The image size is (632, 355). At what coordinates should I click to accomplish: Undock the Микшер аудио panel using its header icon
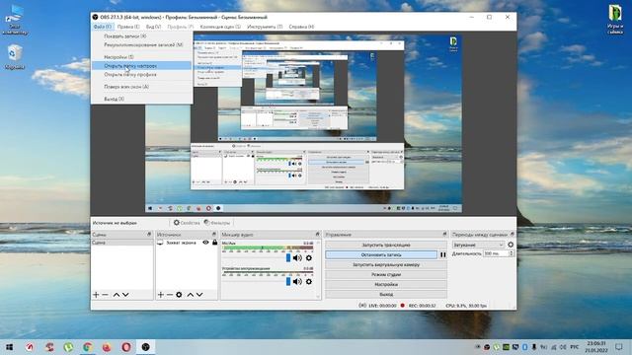pos(317,235)
